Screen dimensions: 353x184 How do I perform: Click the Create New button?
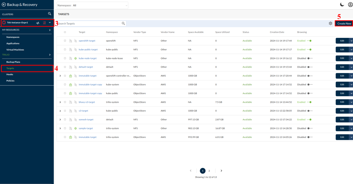[x=344, y=23]
